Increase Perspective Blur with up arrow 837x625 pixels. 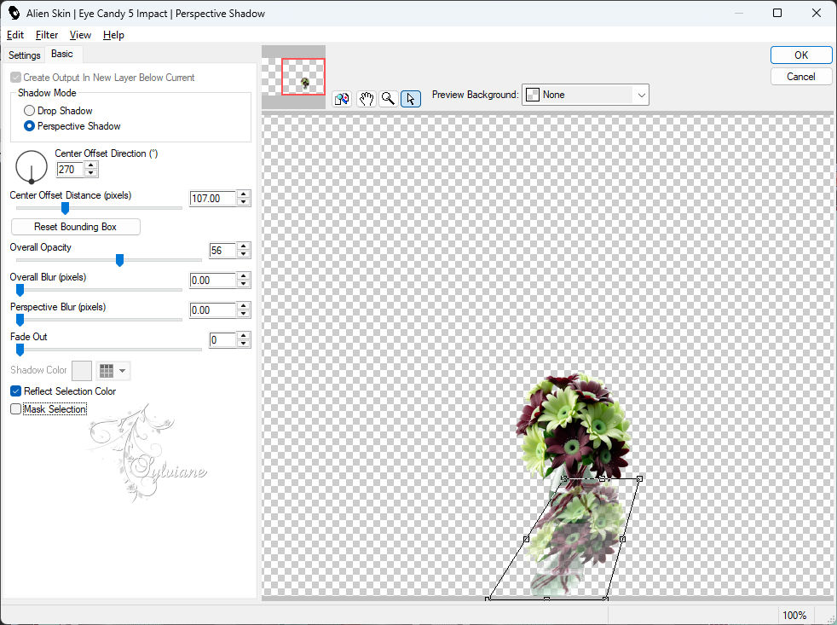pos(244,307)
